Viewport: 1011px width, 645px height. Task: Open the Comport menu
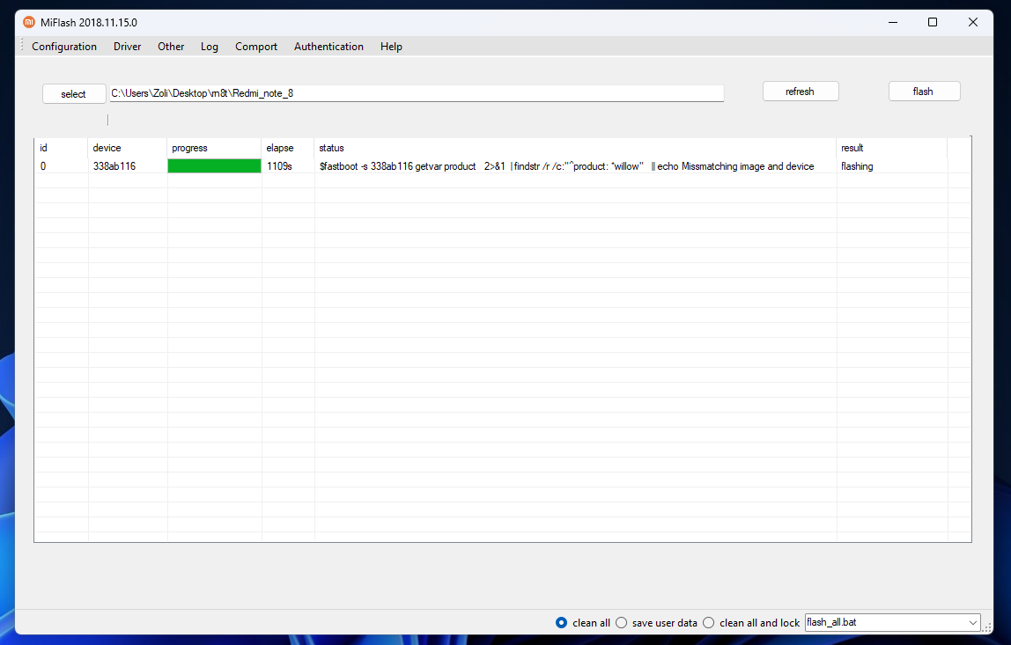[256, 47]
